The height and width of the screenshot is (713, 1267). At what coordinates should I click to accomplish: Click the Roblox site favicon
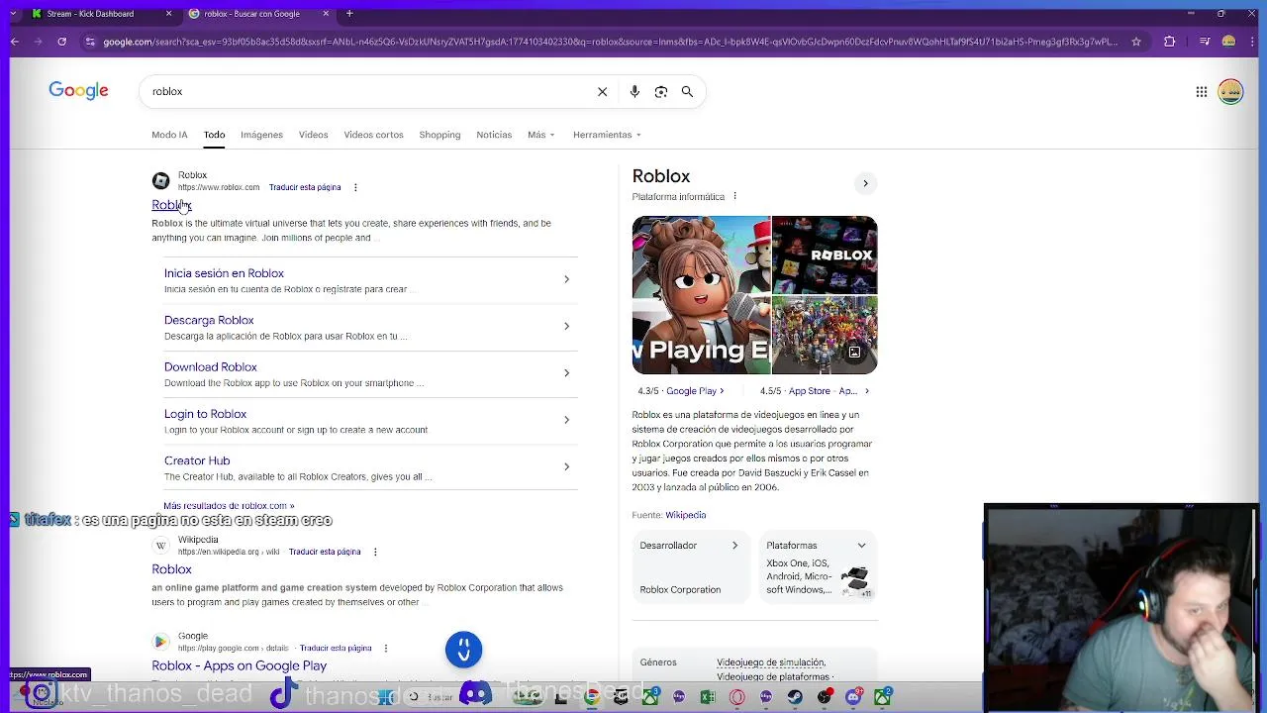(x=160, y=180)
